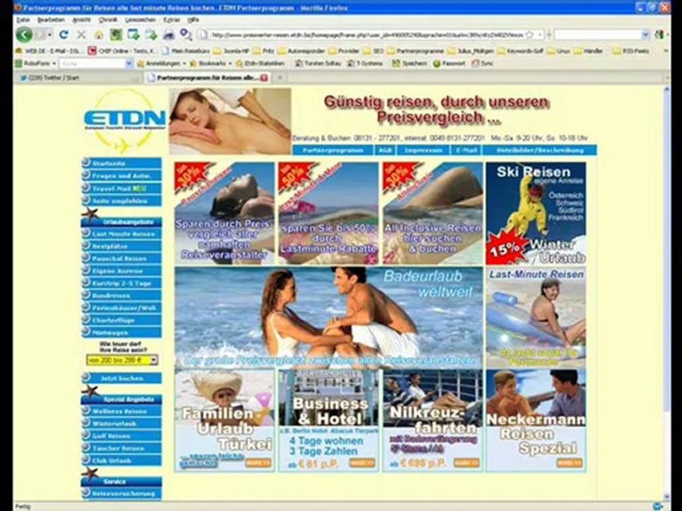This screenshot has height=511, width=682.
Task: Click the Last Minute Reisen sidebar link
Action: pyautogui.click(x=121, y=233)
